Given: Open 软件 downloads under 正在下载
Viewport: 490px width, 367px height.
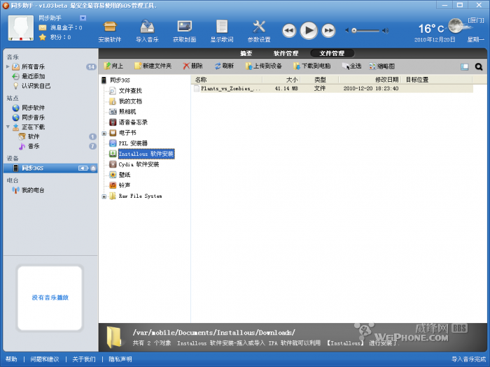Looking at the screenshot, I should coord(34,136).
